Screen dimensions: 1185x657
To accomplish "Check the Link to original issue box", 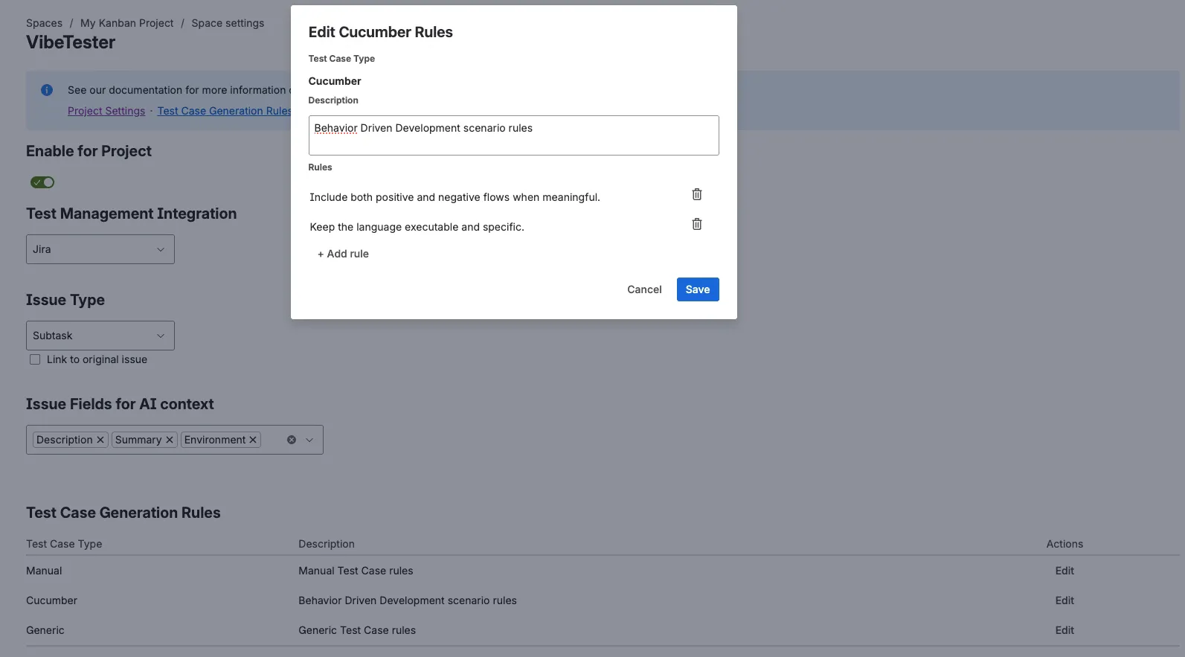I will coord(35,359).
